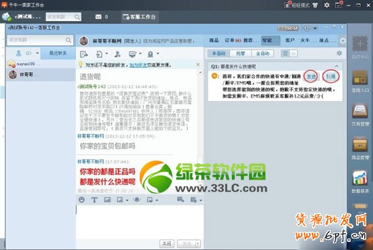
Task: Open screenshot options dropdown arrow
Action: [x=127, y=201]
